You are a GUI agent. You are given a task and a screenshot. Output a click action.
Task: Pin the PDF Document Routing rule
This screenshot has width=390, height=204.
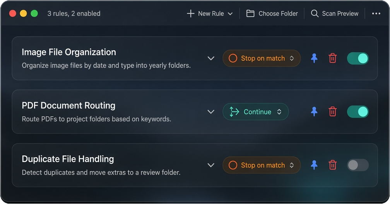click(314, 112)
